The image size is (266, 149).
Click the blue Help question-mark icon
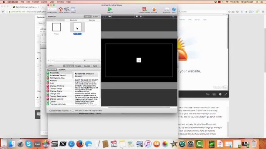coord(174,9)
